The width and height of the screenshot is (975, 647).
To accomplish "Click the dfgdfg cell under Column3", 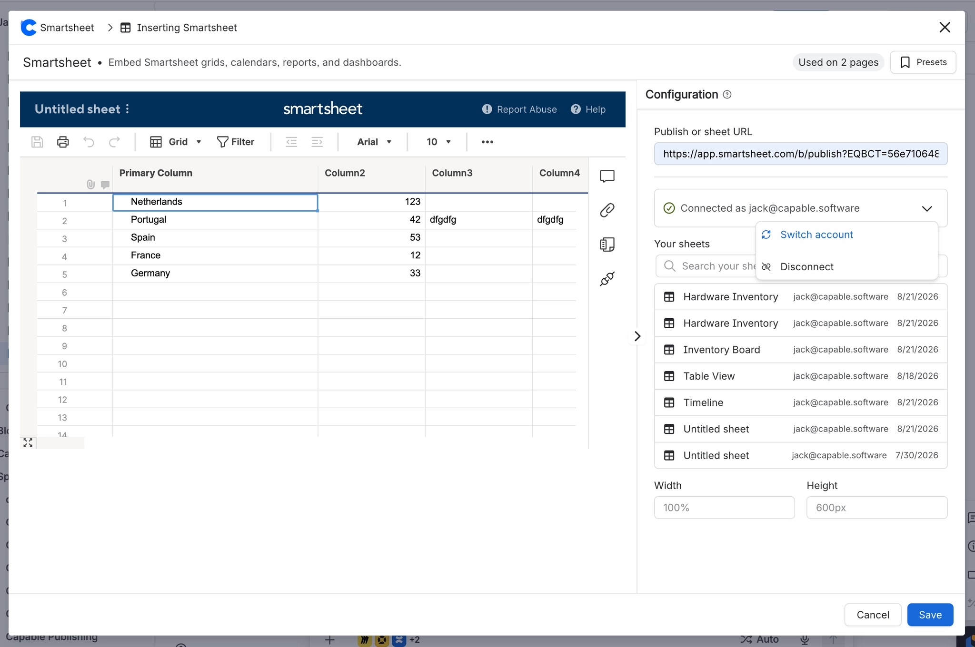I will click(478, 220).
